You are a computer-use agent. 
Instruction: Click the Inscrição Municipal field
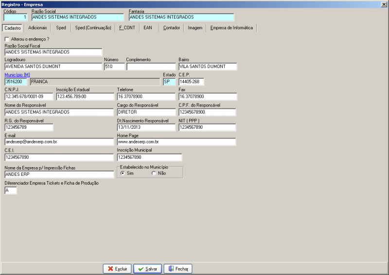[149, 157]
